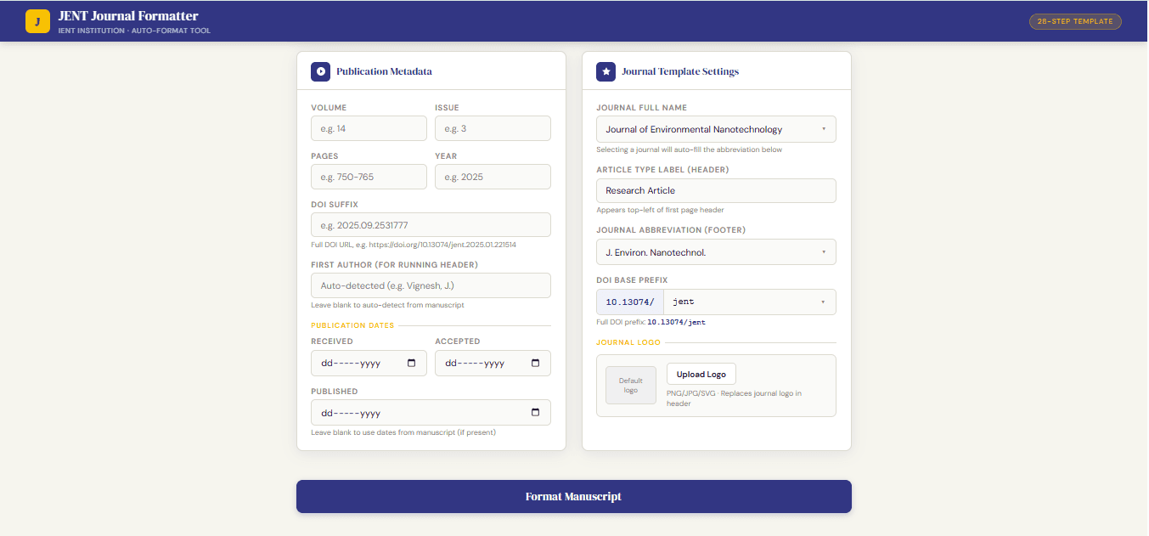Focus the Volume input field
Screen dimensions: 1149x536
coord(369,128)
